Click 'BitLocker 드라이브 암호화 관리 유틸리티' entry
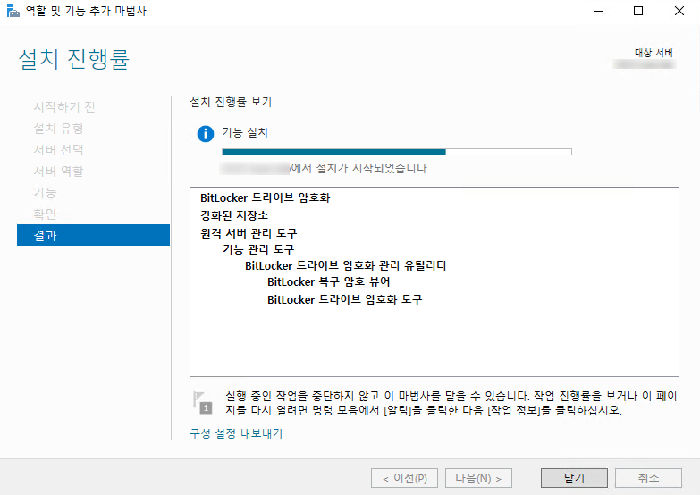The image size is (700, 495). tap(346, 265)
